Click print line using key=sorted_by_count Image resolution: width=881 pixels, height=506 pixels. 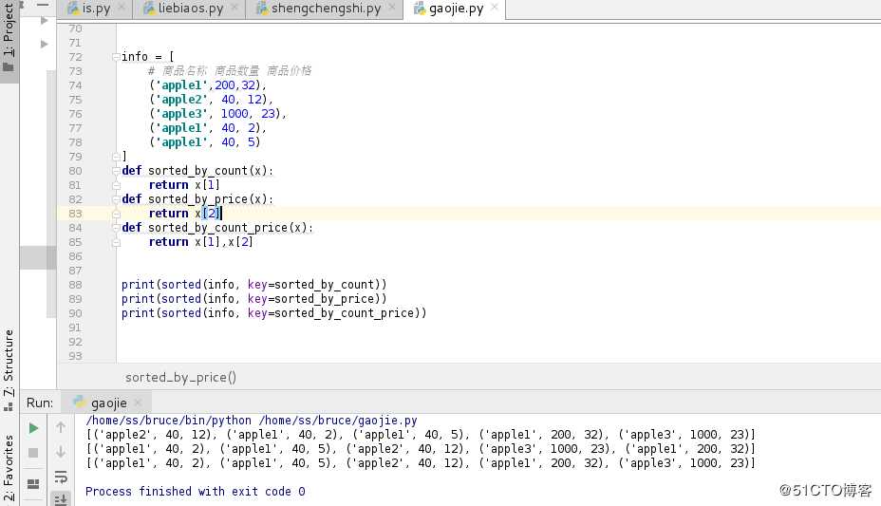pyautogui.click(x=254, y=285)
